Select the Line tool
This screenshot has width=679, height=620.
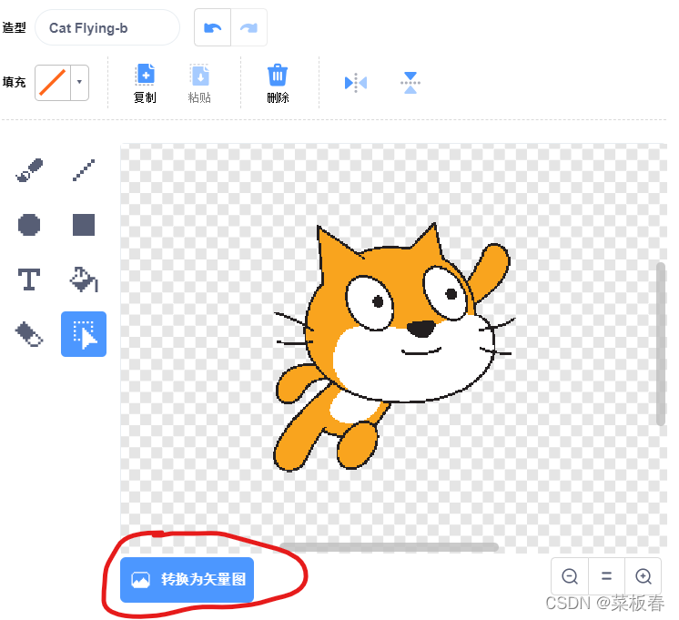click(x=84, y=170)
